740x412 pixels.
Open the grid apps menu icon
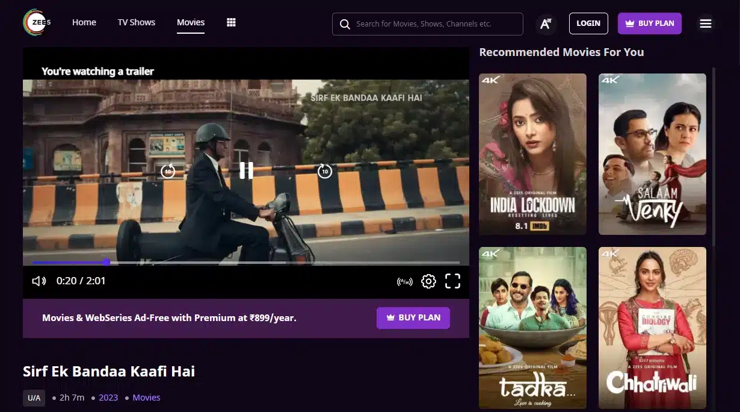(231, 23)
